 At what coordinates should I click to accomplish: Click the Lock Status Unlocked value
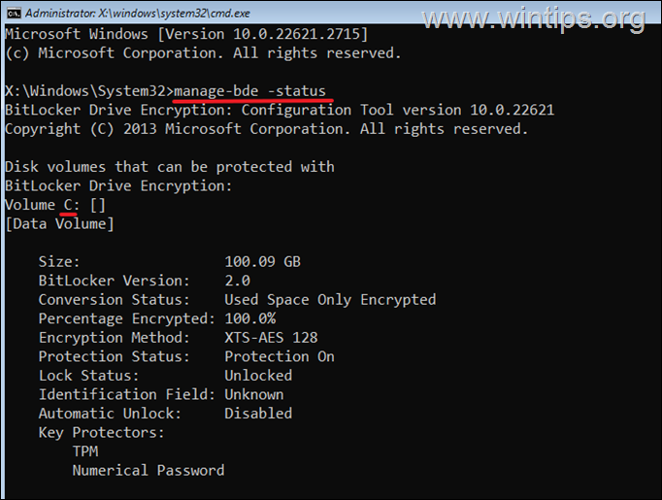[258, 376]
